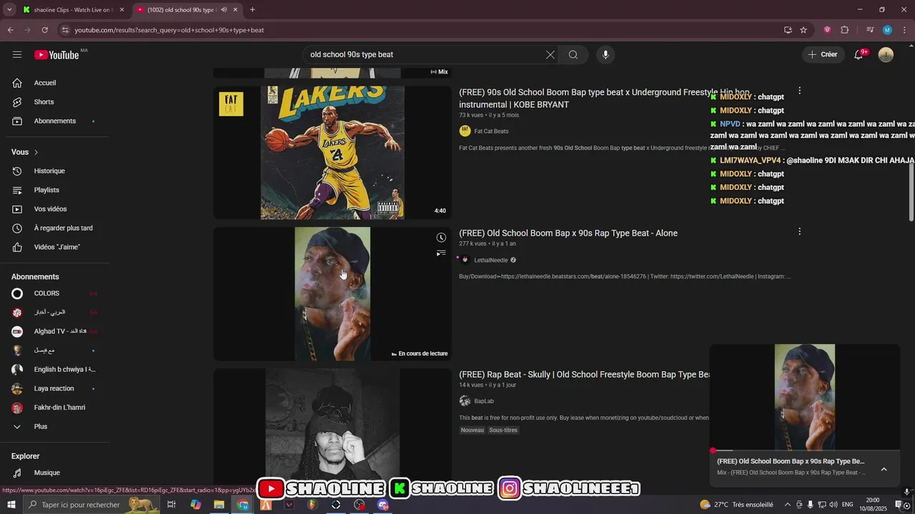Show hidden system tray icons
This screenshot has height=514, width=915.
[x=788, y=505]
